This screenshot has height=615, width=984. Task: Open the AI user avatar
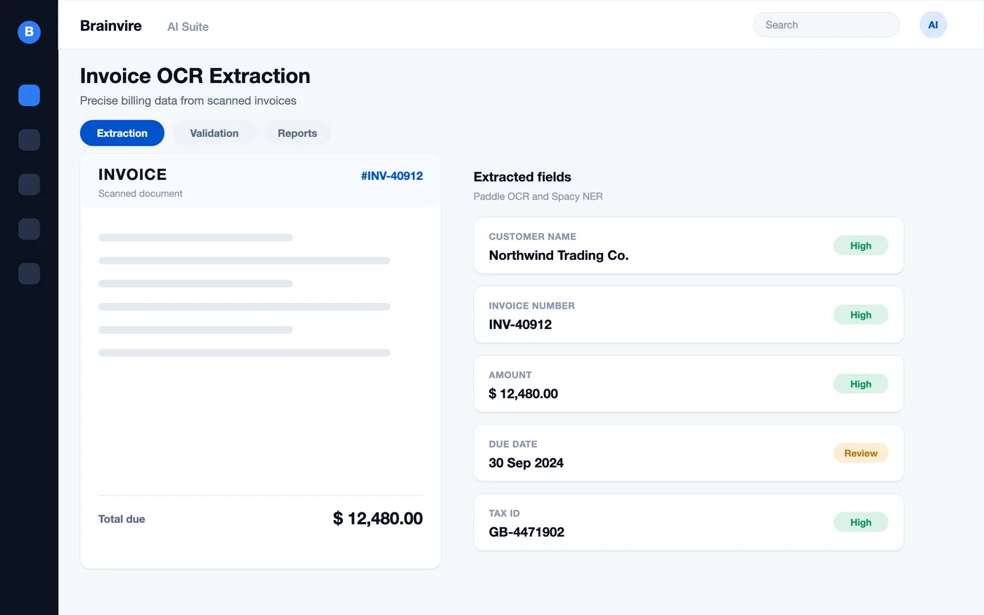click(933, 25)
